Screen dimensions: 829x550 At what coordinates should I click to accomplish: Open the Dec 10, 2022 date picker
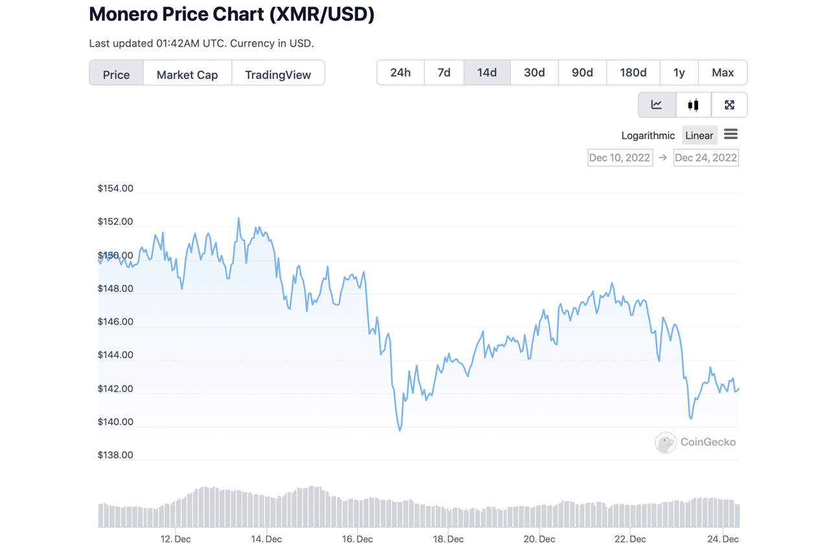[x=620, y=157]
